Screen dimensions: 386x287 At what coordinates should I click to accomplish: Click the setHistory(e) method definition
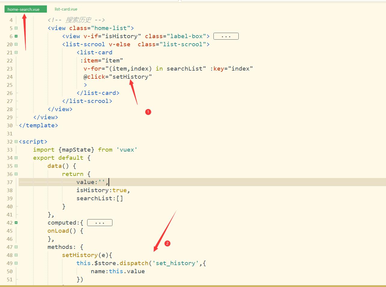pyautogui.click(x=87, y=255)
